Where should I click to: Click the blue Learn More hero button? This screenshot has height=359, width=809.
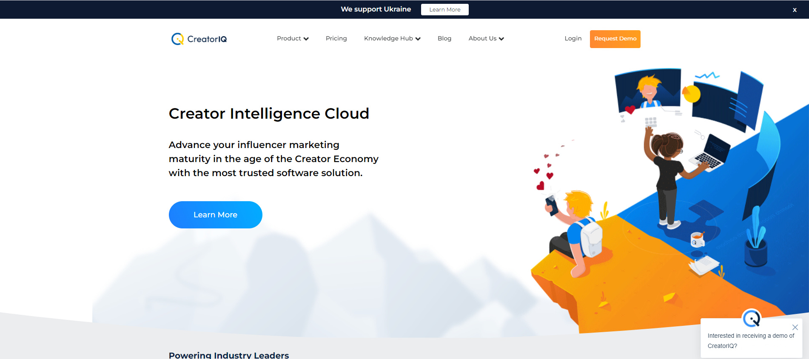click(x=216, y=215)
